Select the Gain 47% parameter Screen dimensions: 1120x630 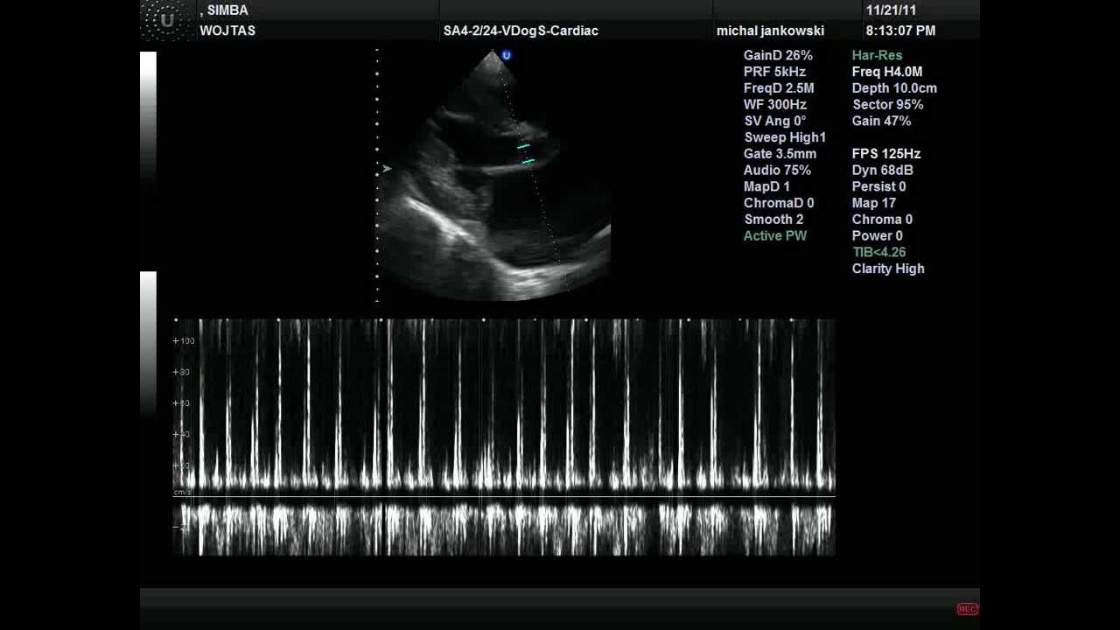point(881,122)
